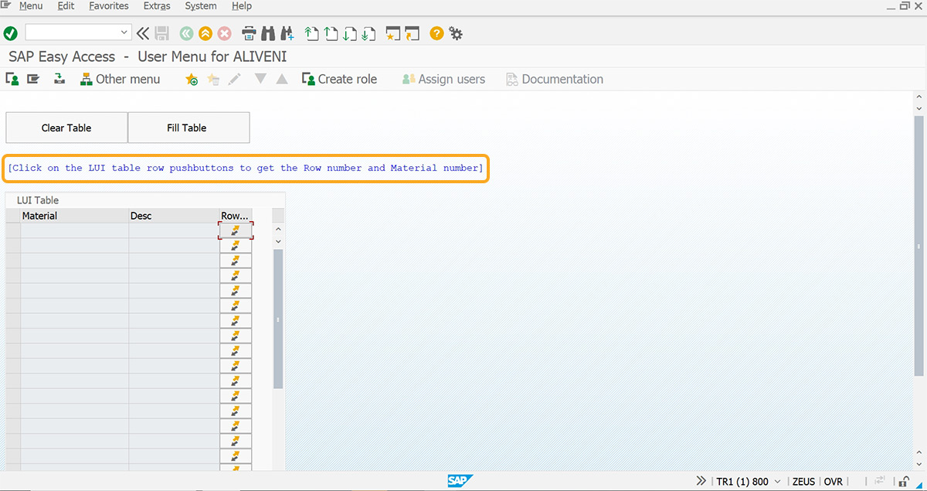Open the Menu menu
Viewport: 927px width, 491px height.
click(x=31, y=5)
